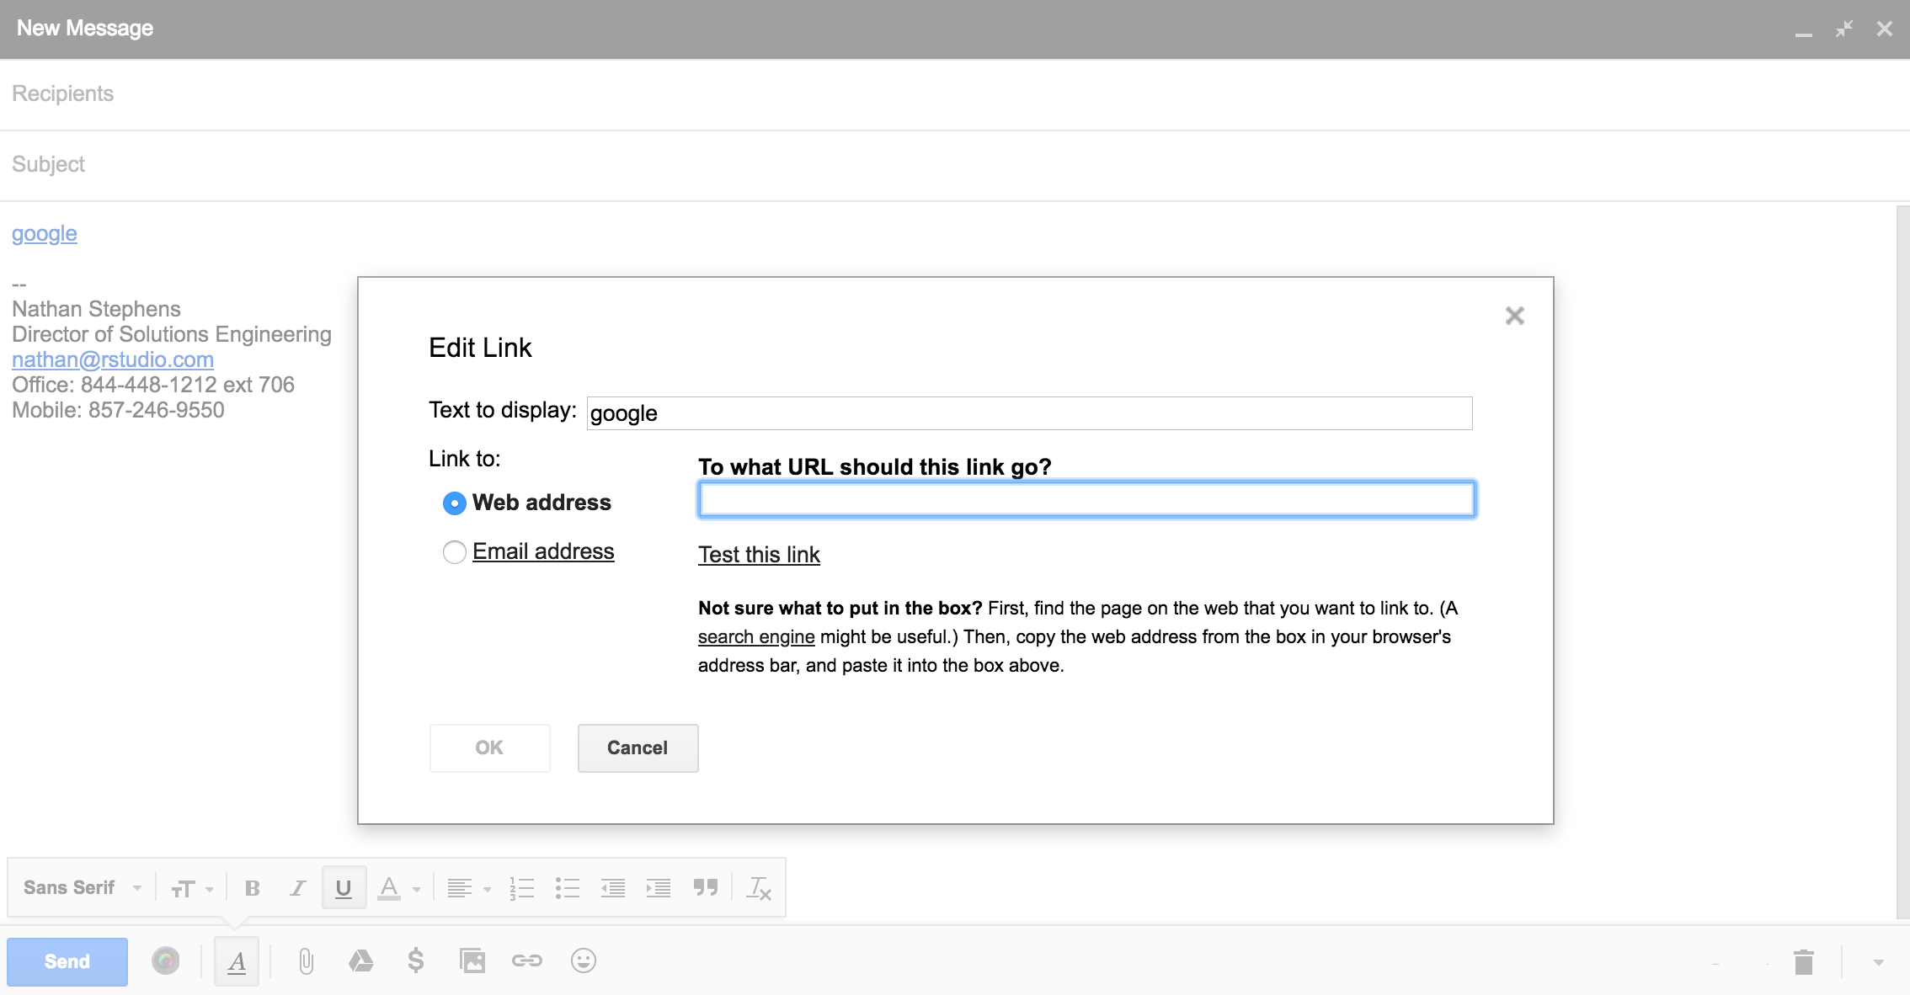Apply quote formatting

click(x=705, y=888)
